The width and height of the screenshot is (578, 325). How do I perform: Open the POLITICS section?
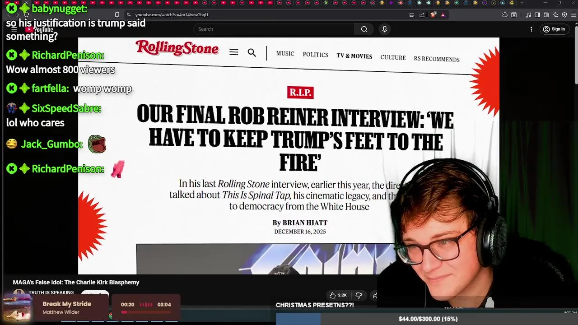[315, 55]
